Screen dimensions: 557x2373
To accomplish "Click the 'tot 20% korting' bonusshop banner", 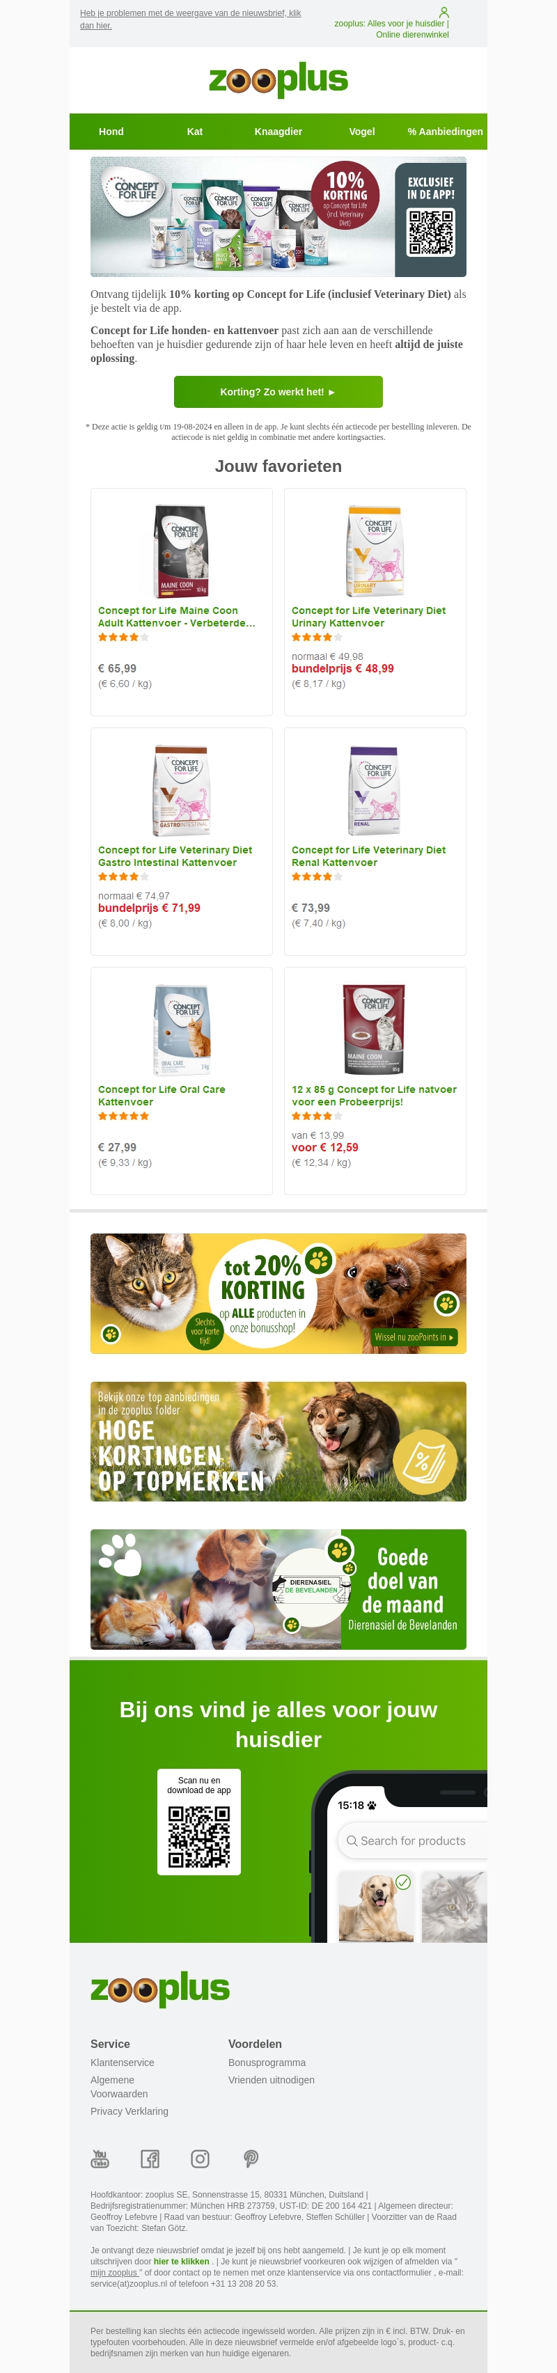I will (x=278, y=1293).
